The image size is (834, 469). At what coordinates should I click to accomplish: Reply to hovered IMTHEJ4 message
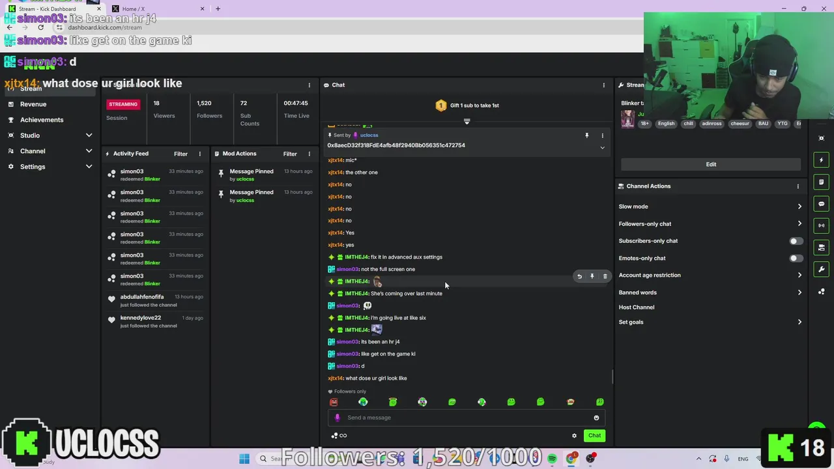579,277
